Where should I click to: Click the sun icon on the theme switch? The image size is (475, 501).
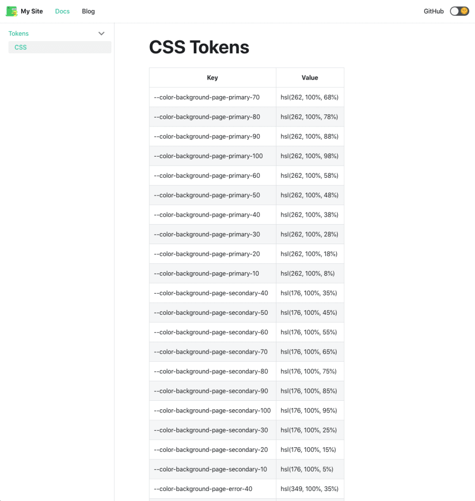pyautogui.click(x=464, y=11)
